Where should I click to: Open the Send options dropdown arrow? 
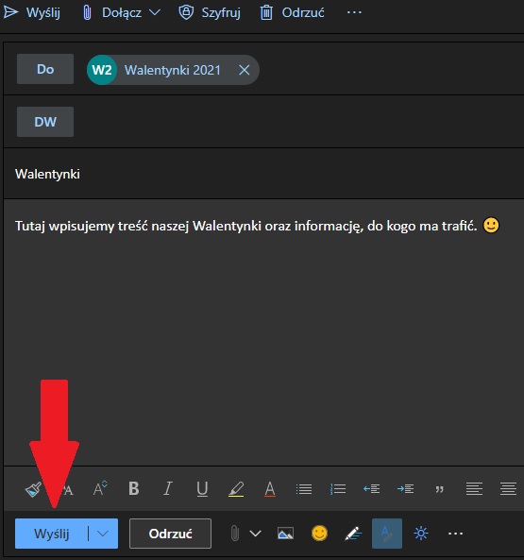click(x=103, y=534)
